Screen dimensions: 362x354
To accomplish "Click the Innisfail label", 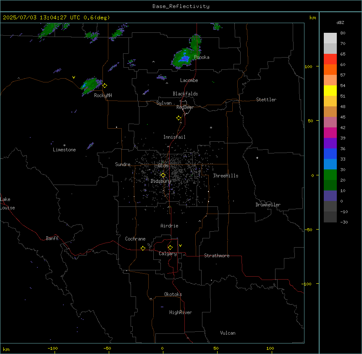I will pos(174,137).
